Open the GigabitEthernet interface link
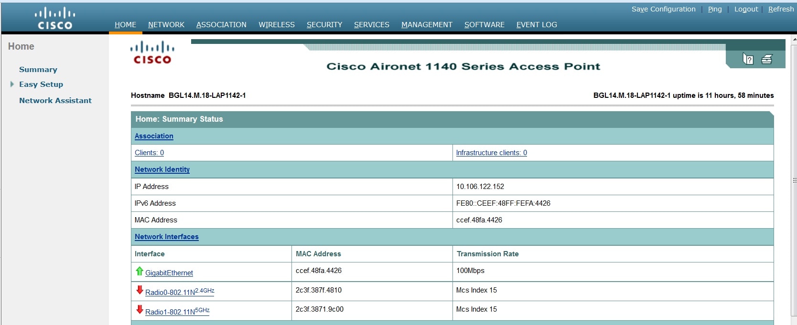This screenshot has width=797, height=325. click(x=169, y=273)
